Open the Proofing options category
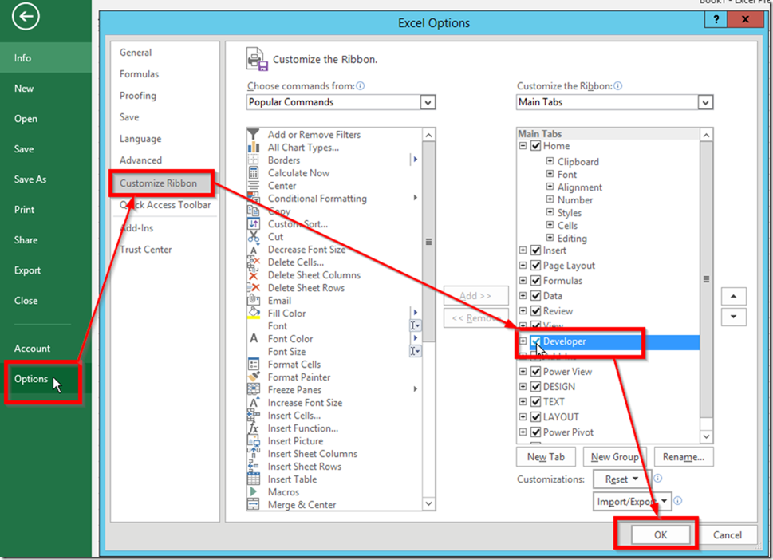 pos(138,96)
